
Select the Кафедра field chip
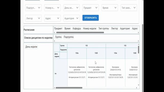tap(77, 28)
